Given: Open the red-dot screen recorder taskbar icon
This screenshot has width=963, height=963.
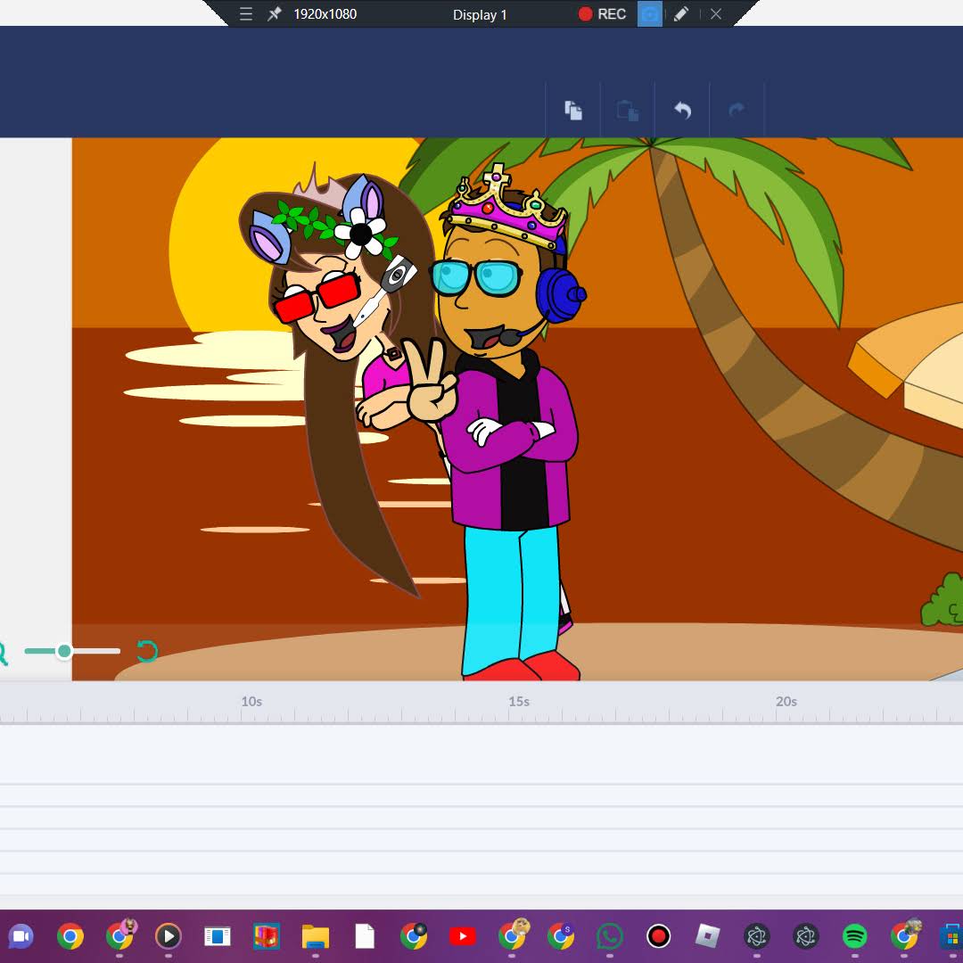Looking at the screenshot, I should 658,936.
